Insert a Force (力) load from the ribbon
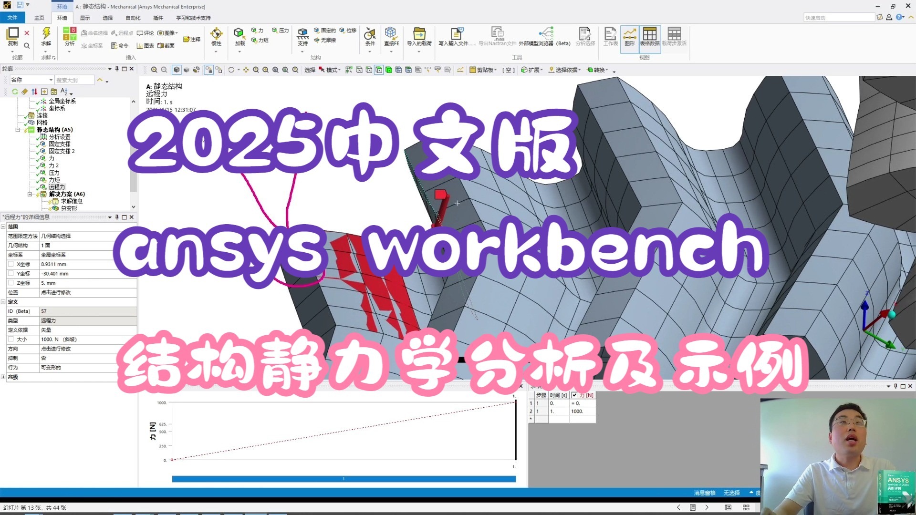916x515 pixels. (258, 30)
